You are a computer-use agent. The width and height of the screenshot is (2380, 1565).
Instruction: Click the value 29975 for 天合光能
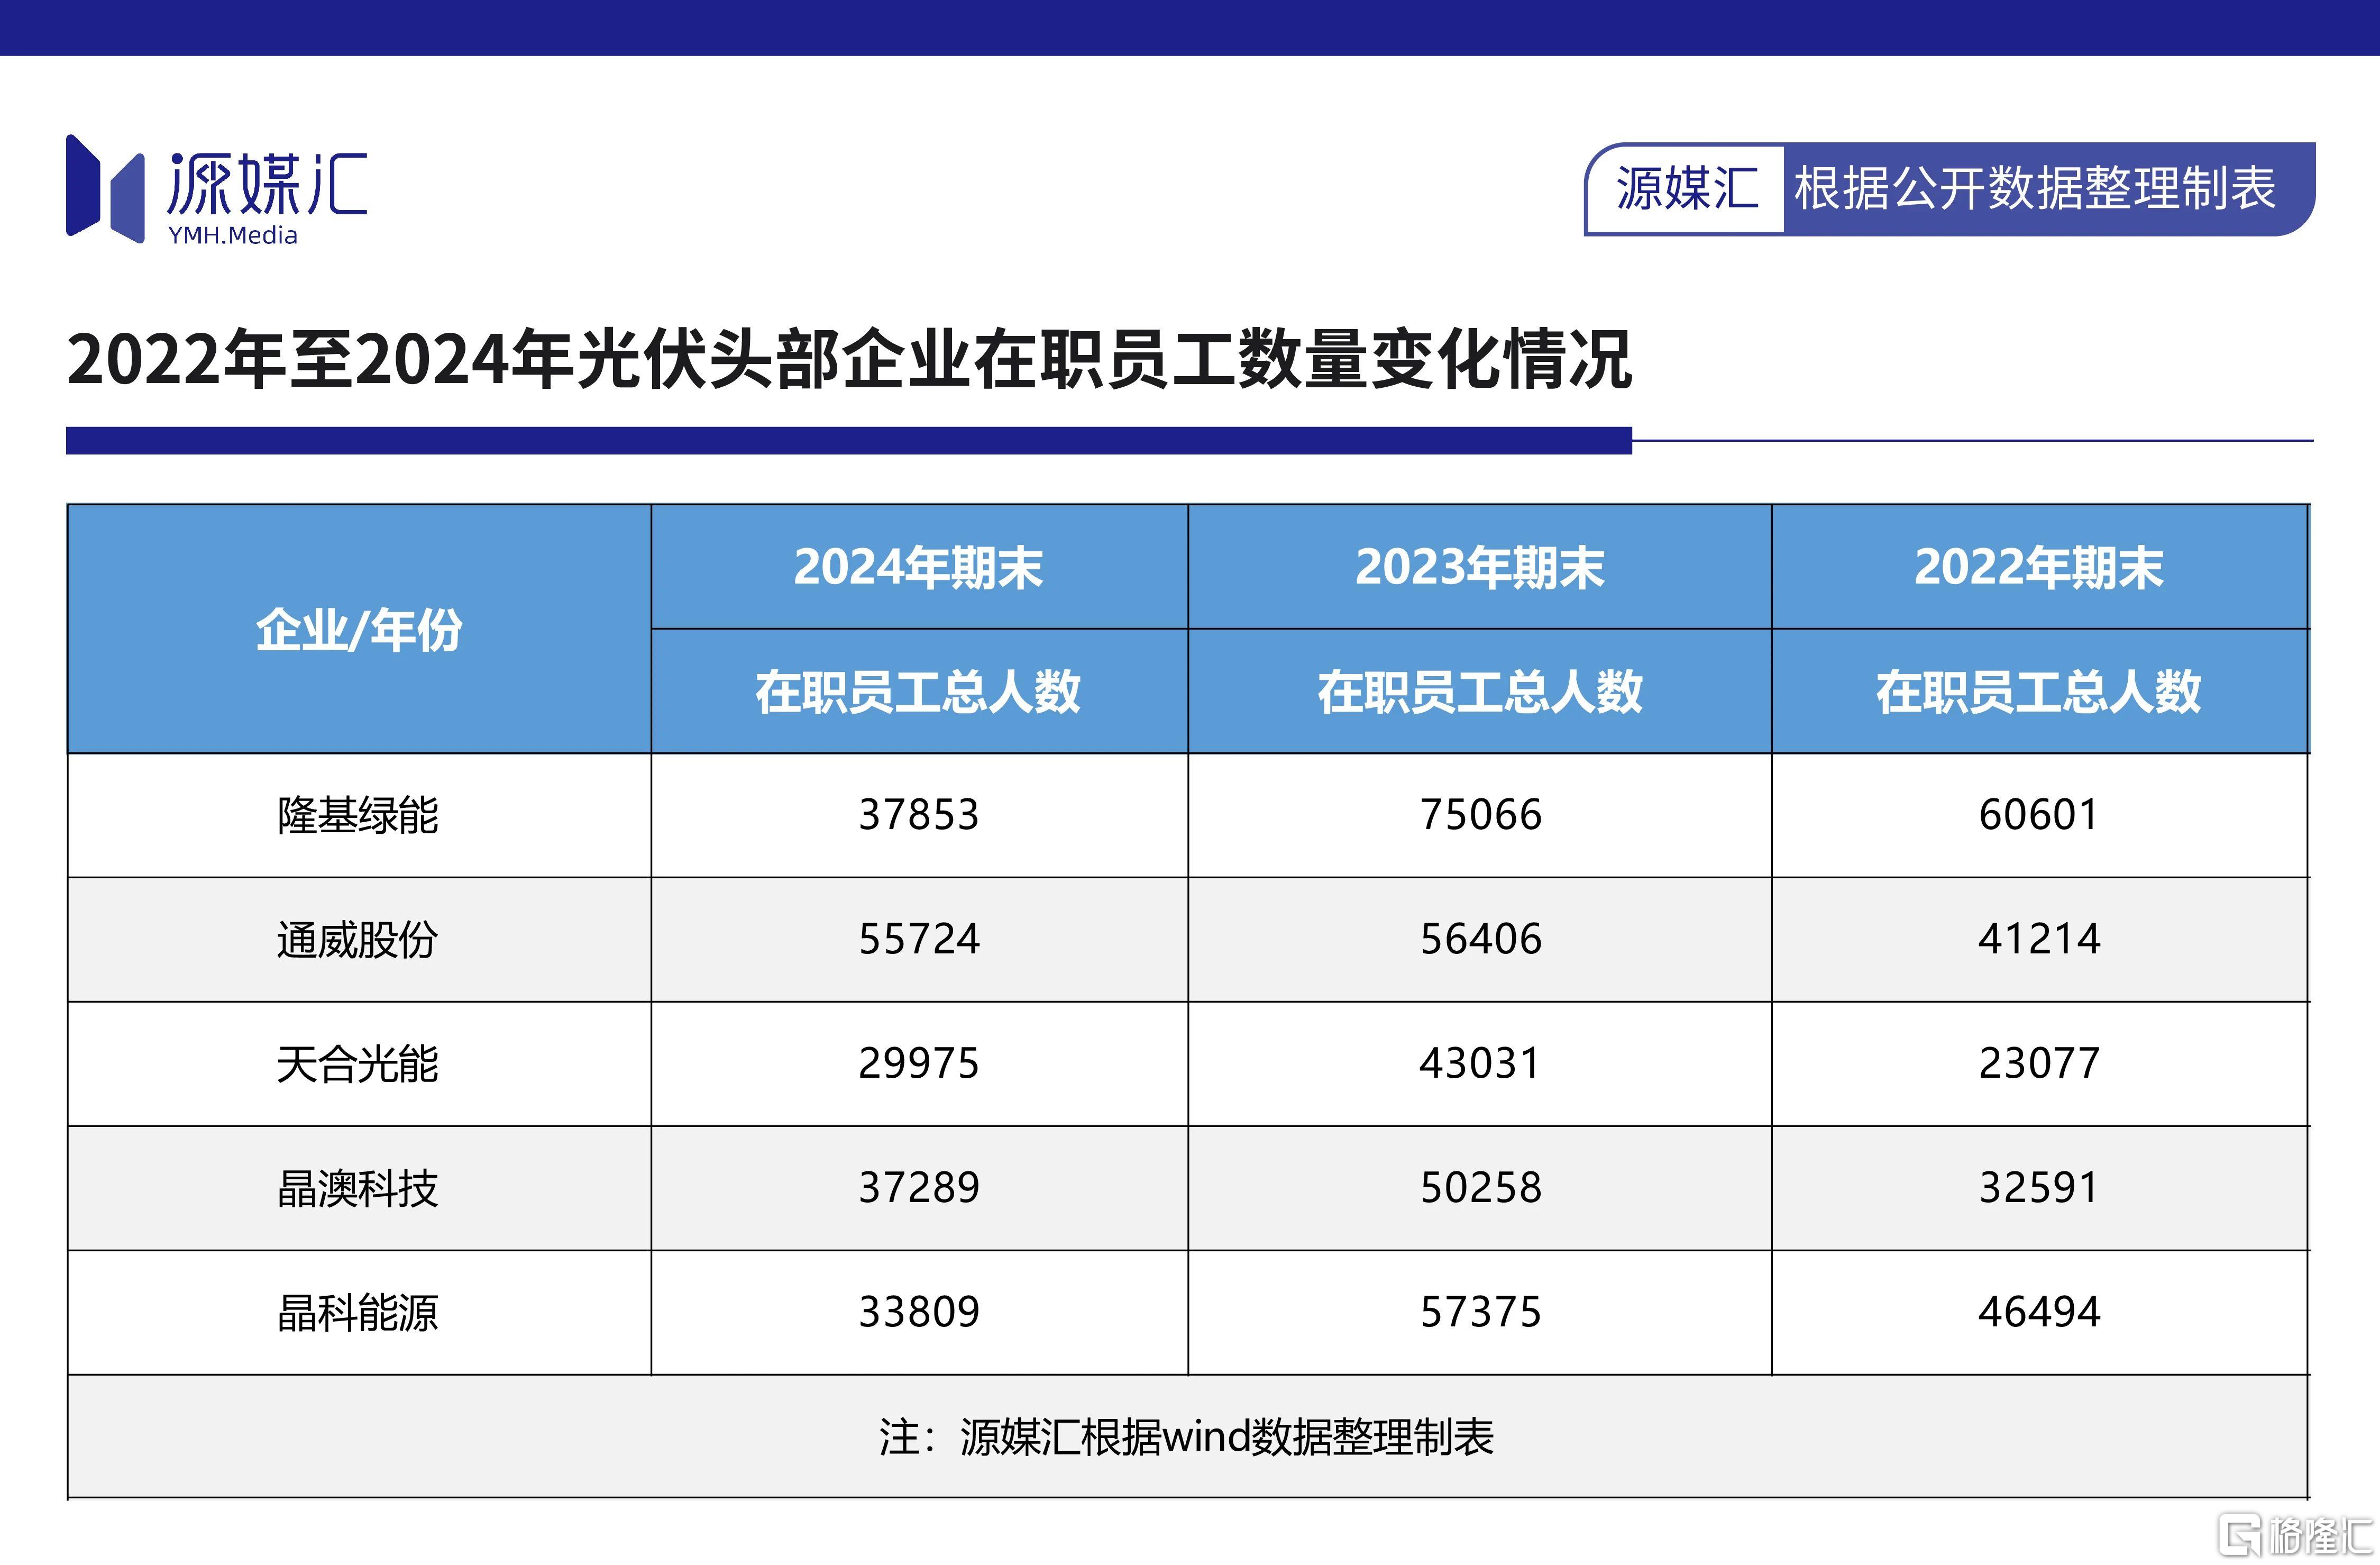tap(919, 1063)
